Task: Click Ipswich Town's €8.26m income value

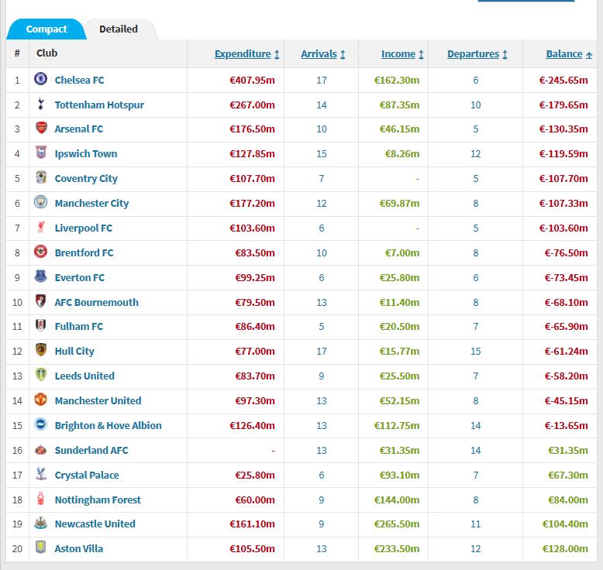Action: (x=402, y=154)
